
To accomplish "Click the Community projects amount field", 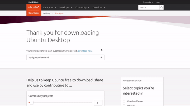I will click(98, 103).
